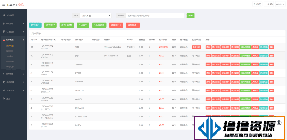Open 手动入金 in the sidebar submenu

[10, 67]
